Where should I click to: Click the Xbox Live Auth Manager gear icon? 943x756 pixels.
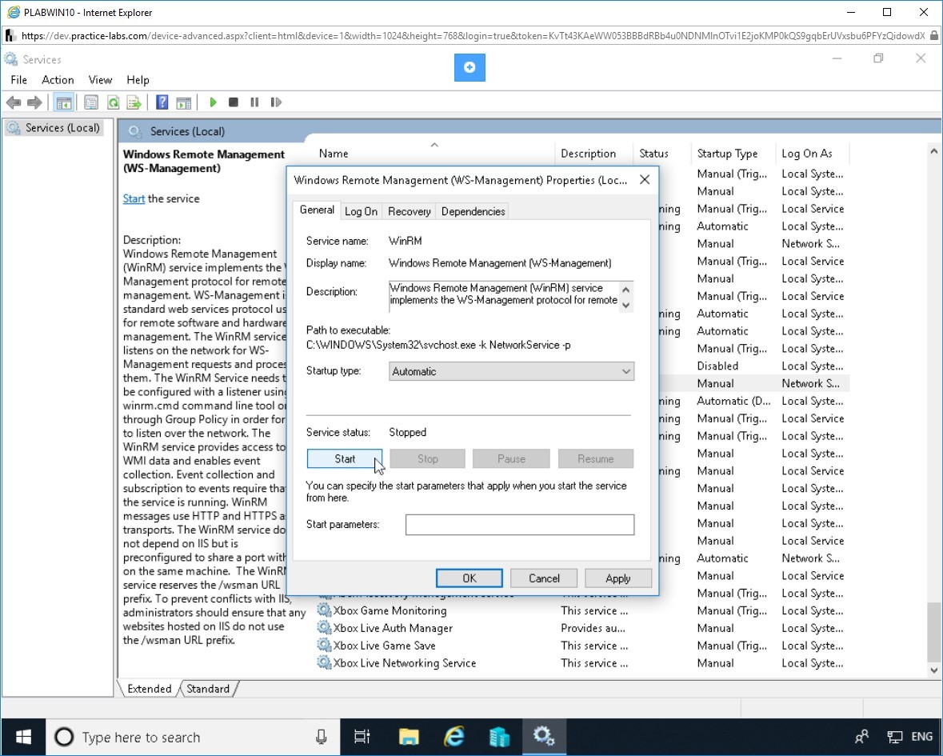coord(324,628)
